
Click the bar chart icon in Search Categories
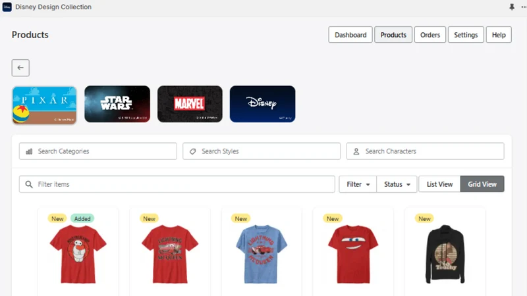click(x=29, y=151)
